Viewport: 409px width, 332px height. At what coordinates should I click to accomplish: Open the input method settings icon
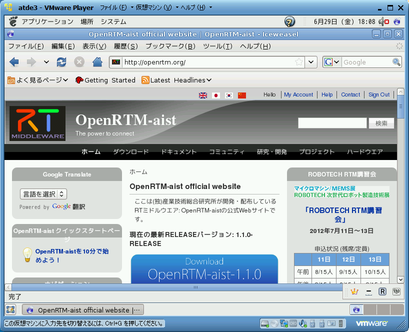tap(396, 291)
